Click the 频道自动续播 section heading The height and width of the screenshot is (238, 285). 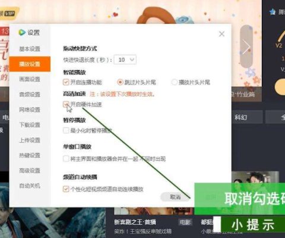tap(80, 177)
